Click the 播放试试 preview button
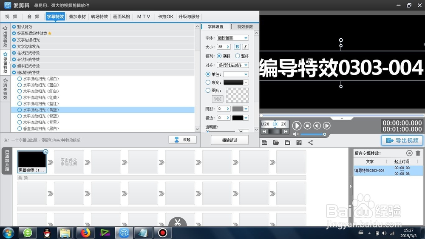425x239 pixels. (x=229, y=140)
